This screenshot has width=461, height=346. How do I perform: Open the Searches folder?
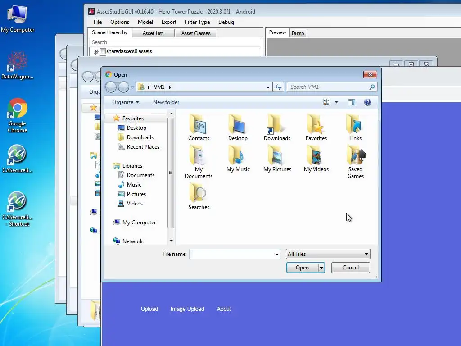click(199, 196)
